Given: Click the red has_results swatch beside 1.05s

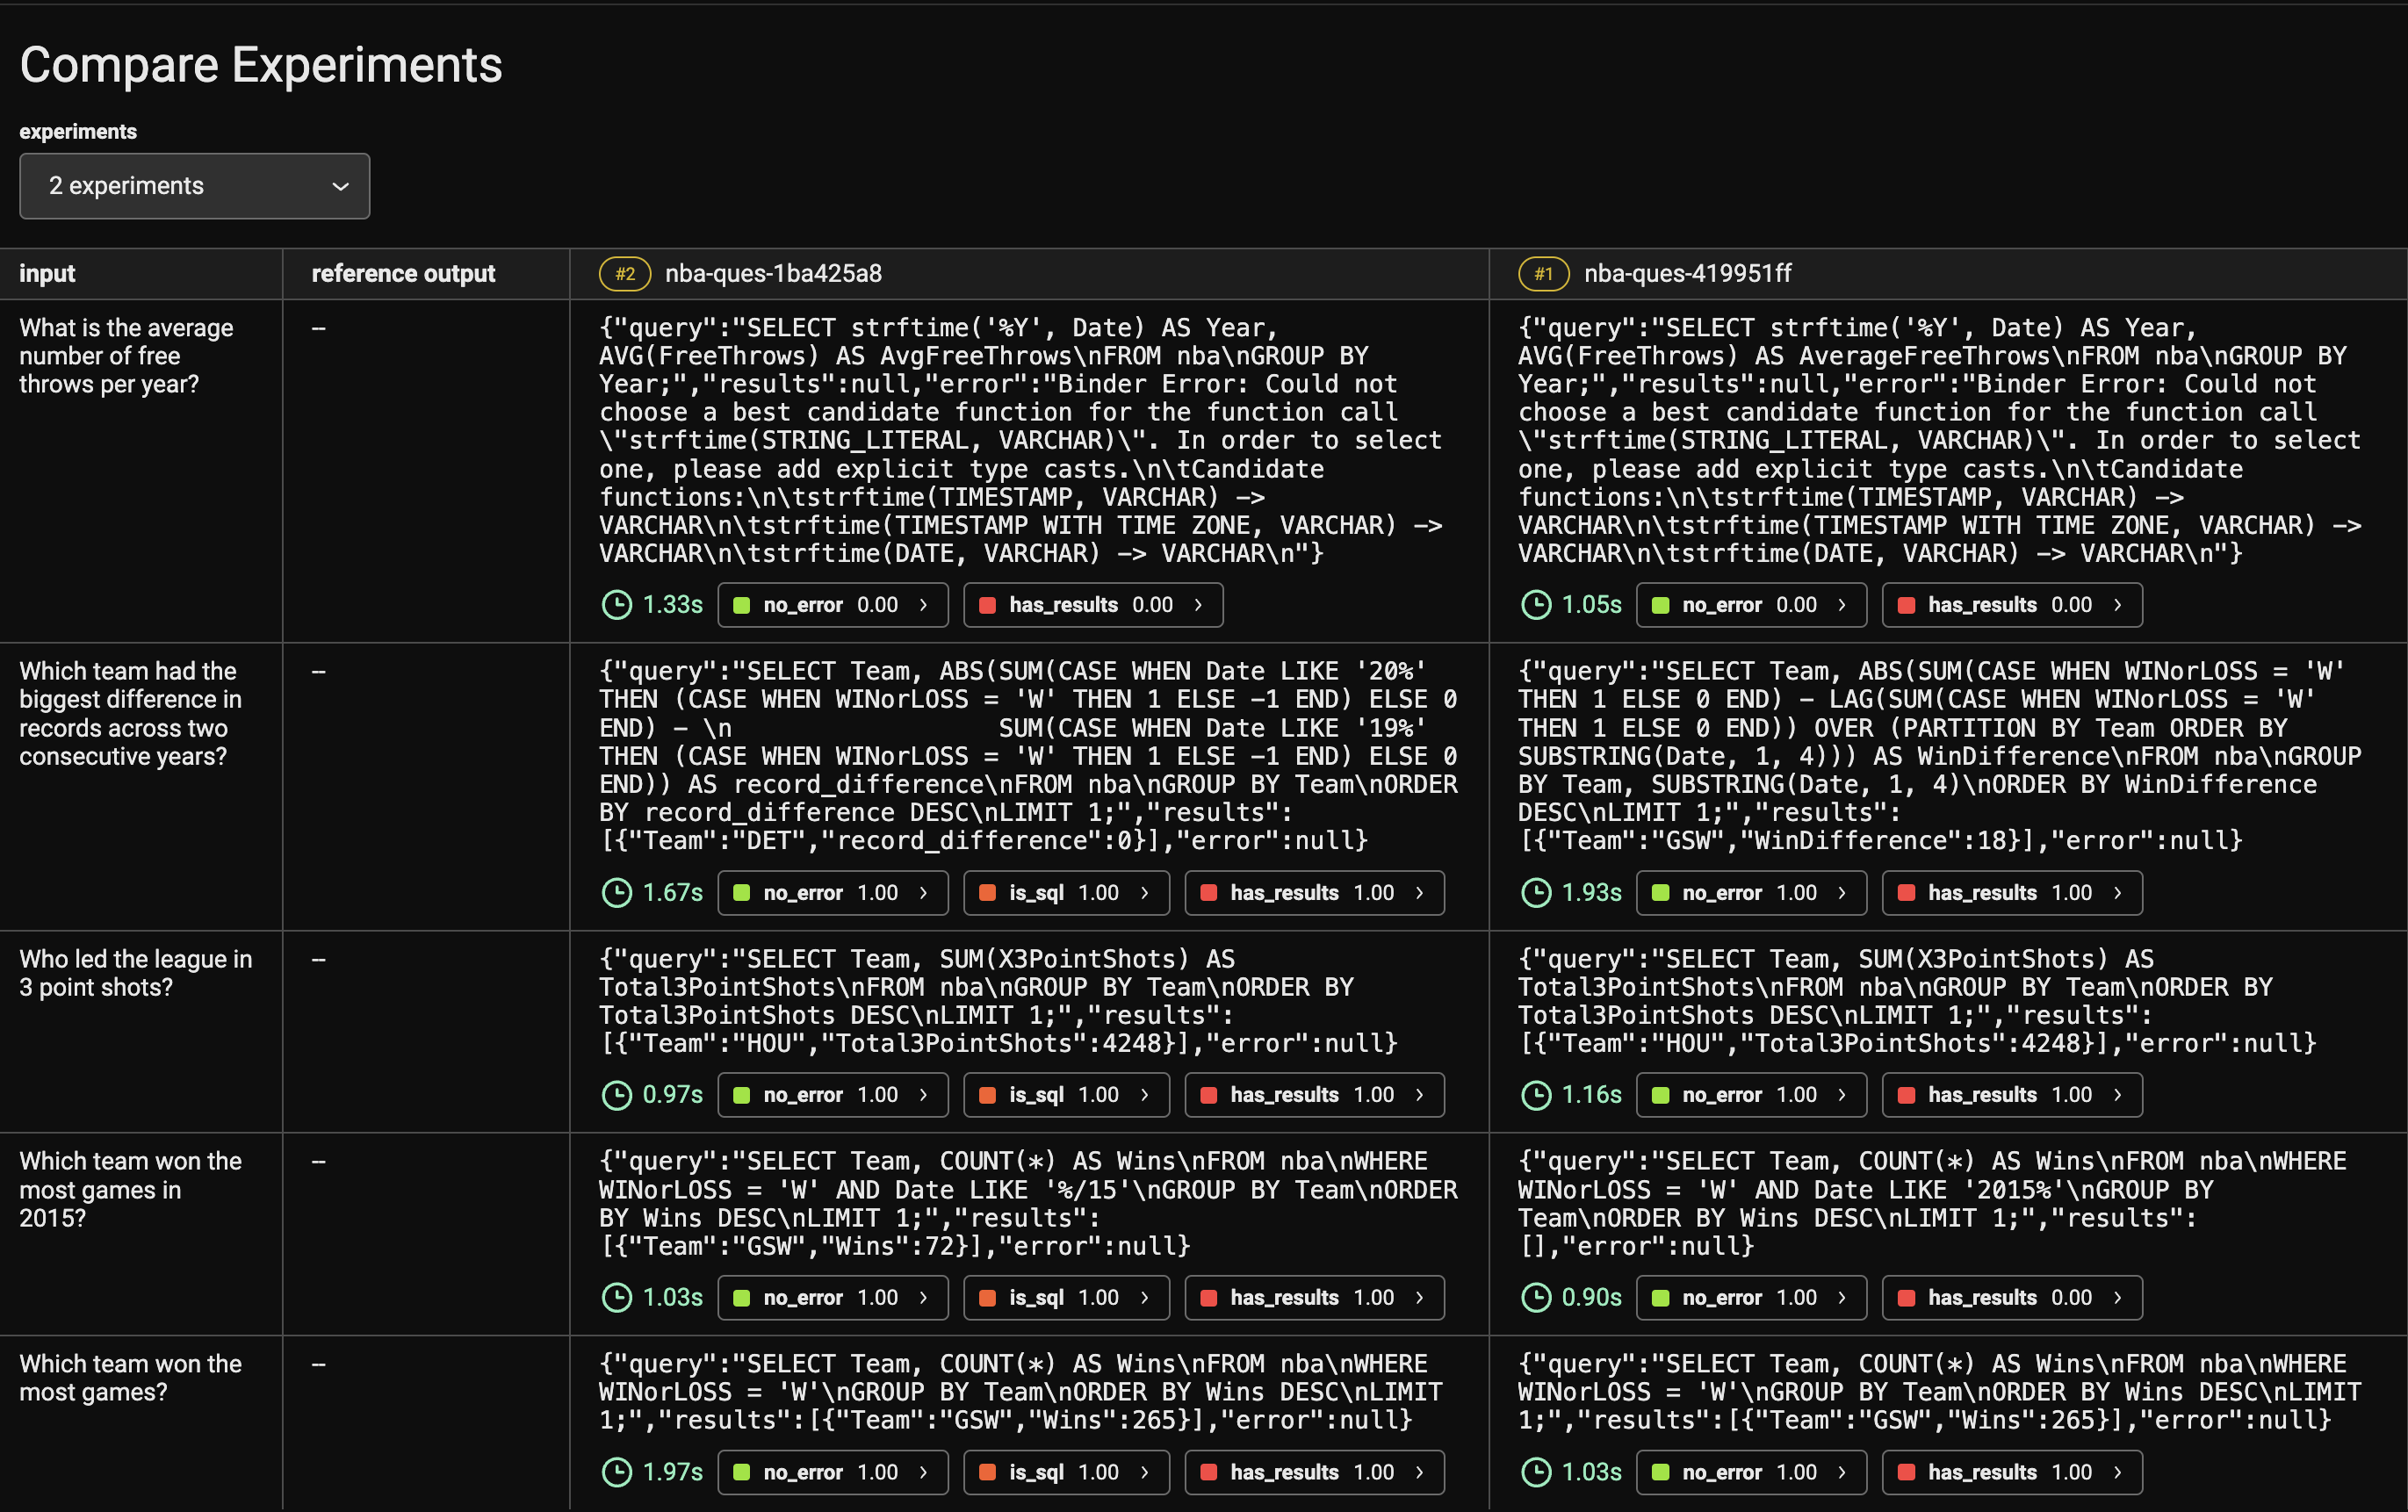Looking at the screenshot, I should (x=1907, y=605).
